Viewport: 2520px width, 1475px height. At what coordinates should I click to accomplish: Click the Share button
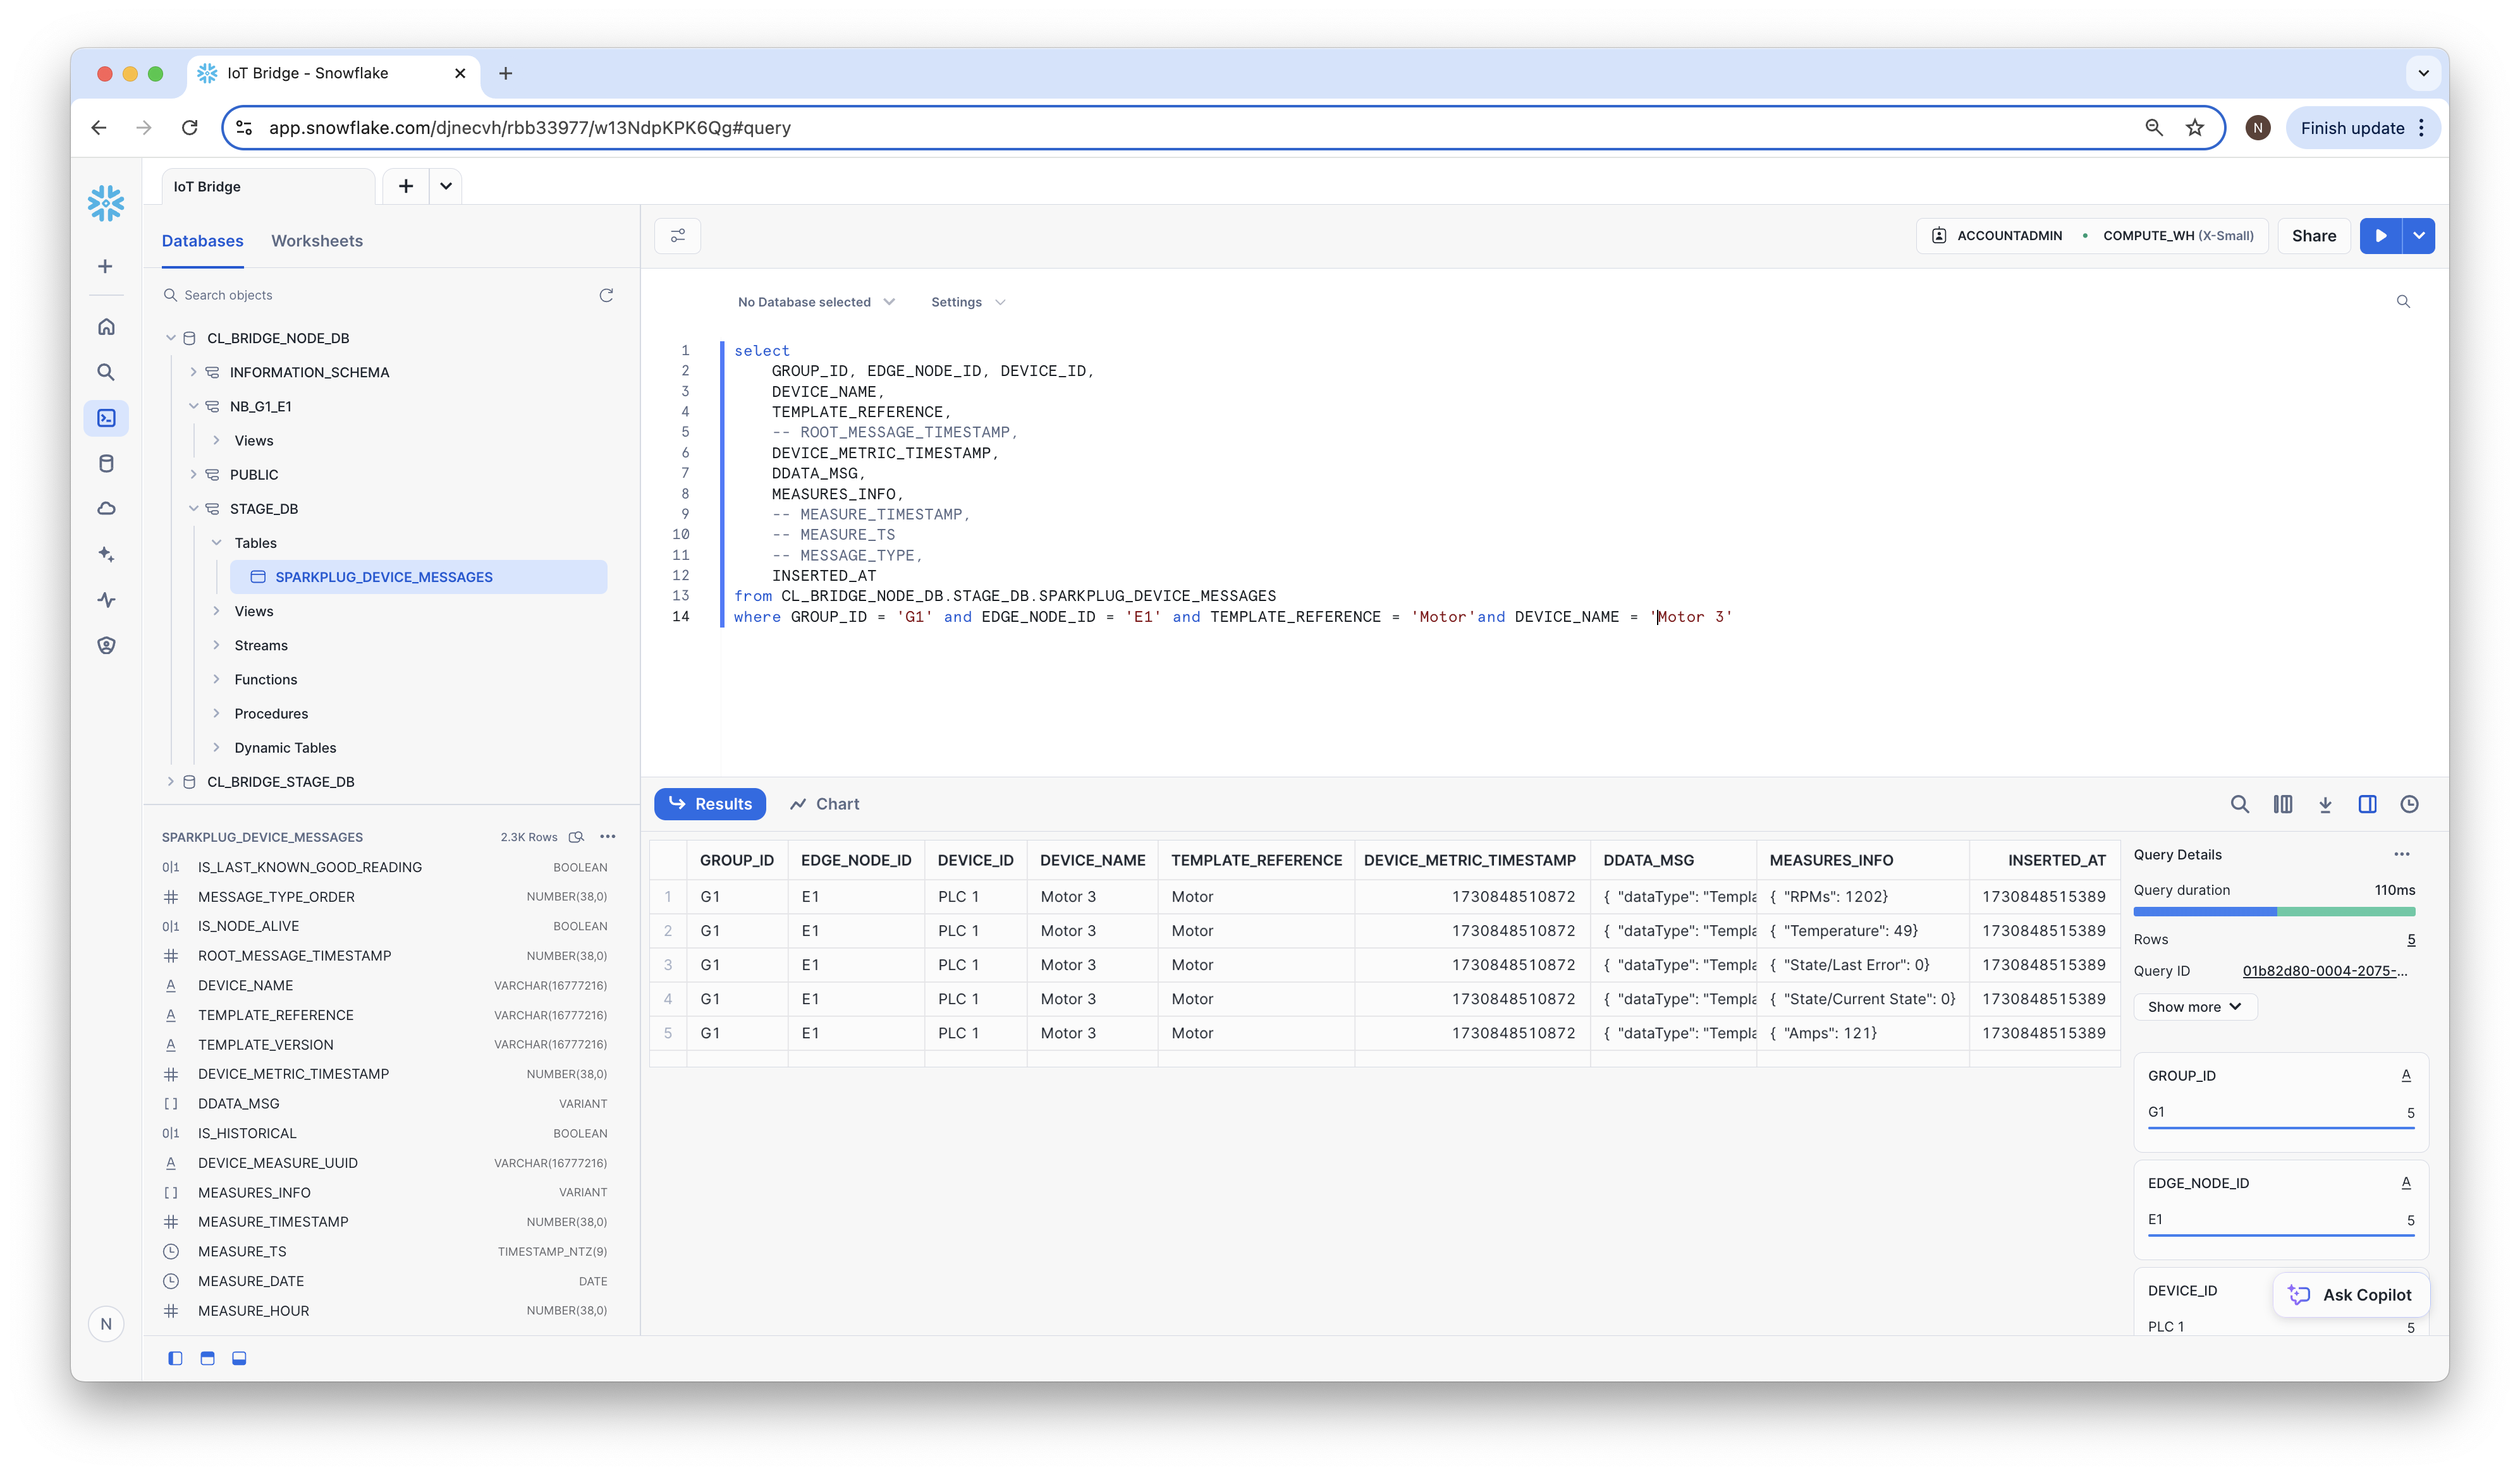[x=2313, y=236]
